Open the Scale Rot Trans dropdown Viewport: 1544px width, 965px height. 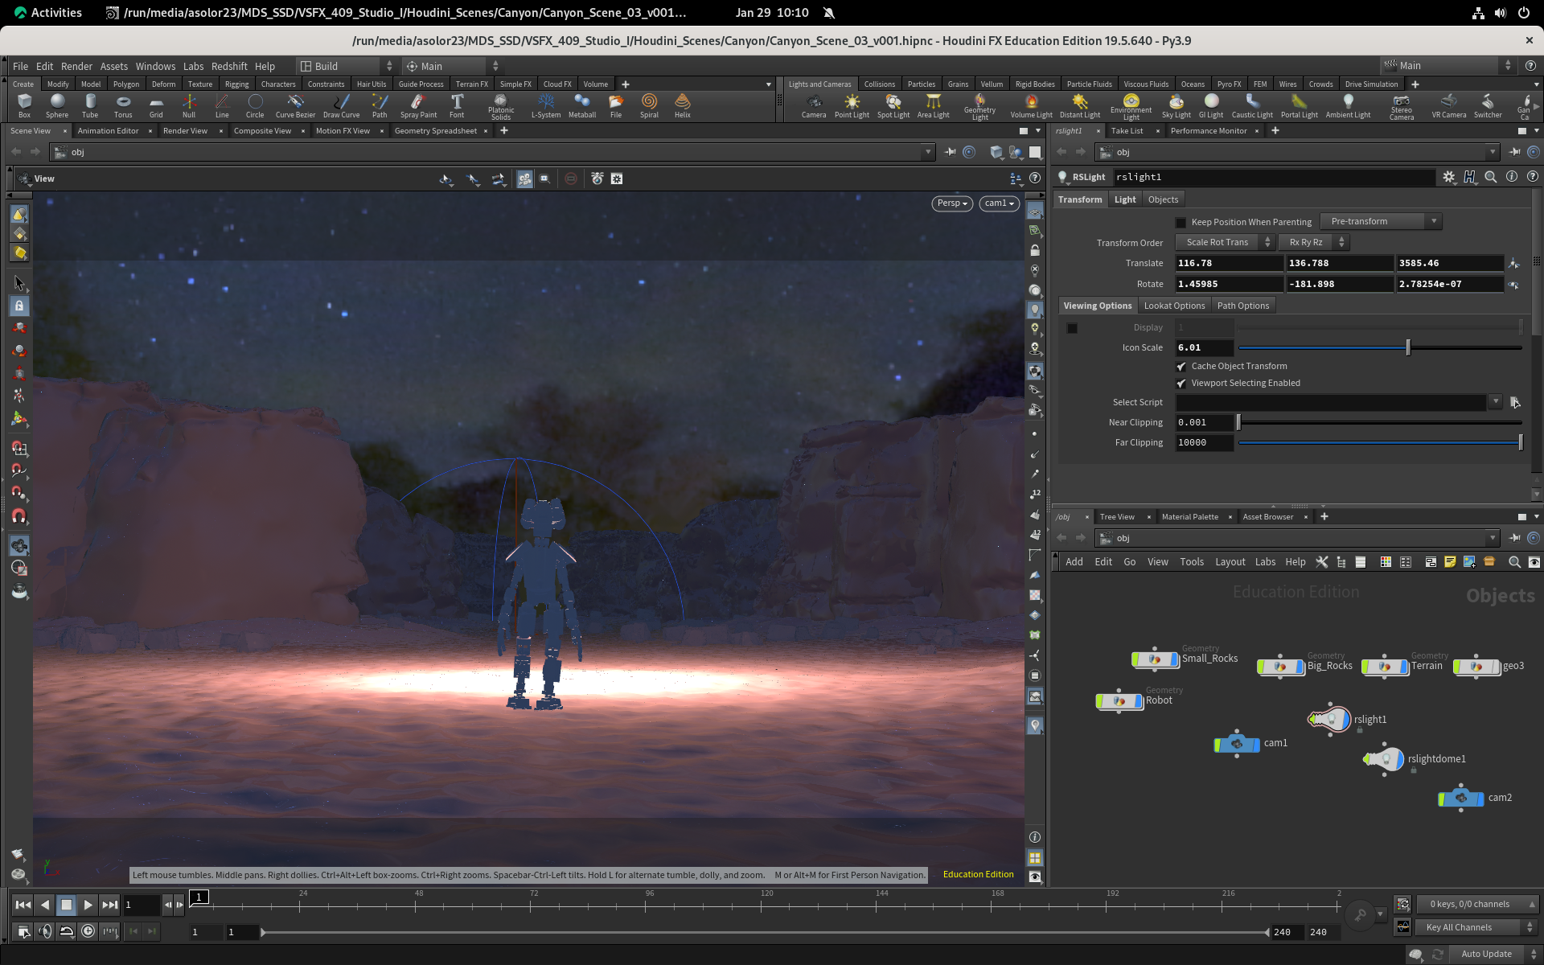point(1224,242)
